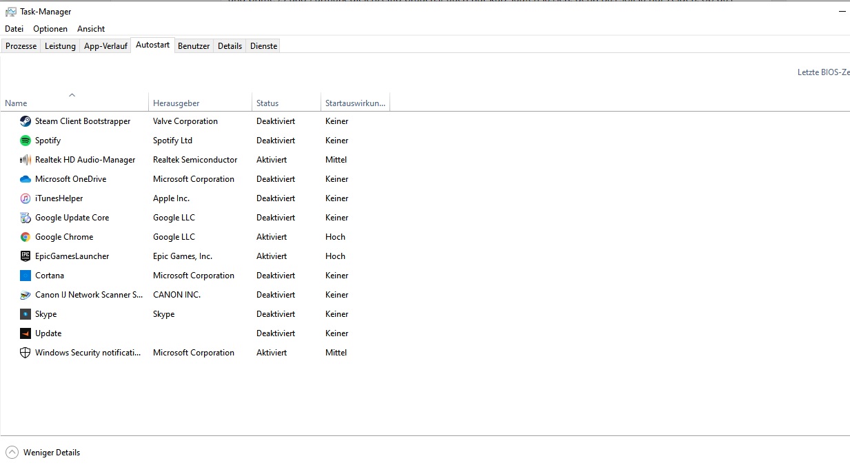The height and width of the screenshot is (465, 850).
Task: Switch to the Benutzer tab
Action: pos(194,46)
